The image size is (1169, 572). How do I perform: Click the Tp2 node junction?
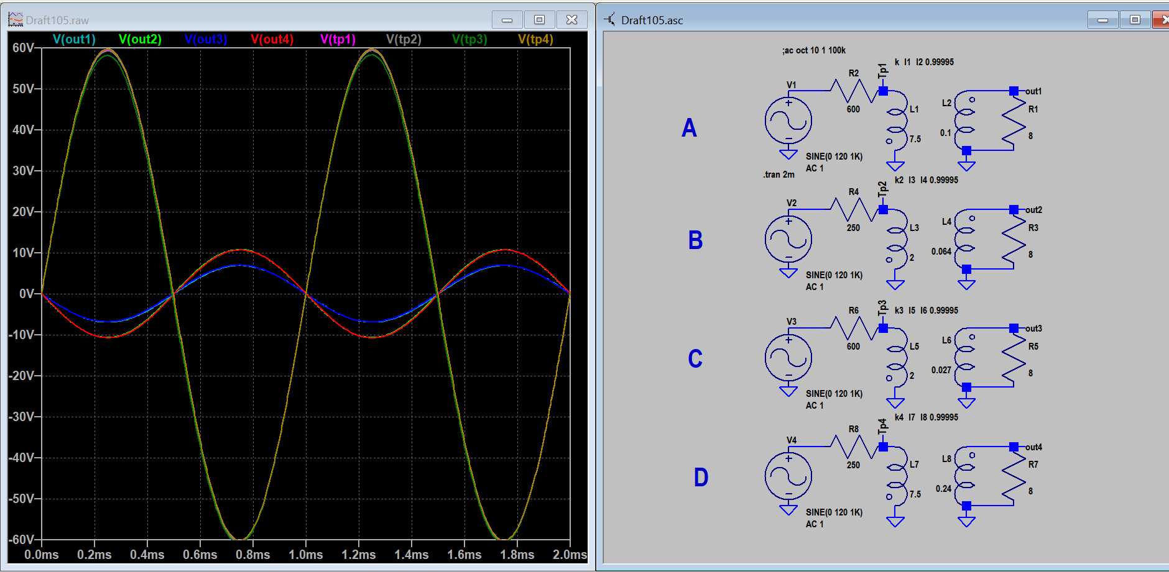click(883, 210)
